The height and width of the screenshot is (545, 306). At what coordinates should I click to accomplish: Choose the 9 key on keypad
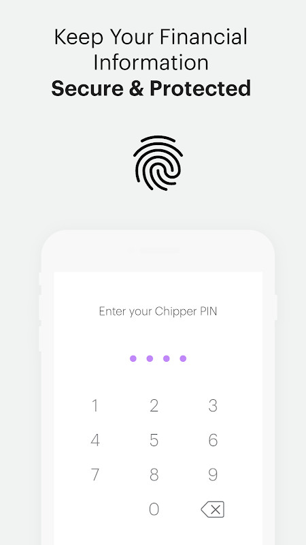[213, 474]
